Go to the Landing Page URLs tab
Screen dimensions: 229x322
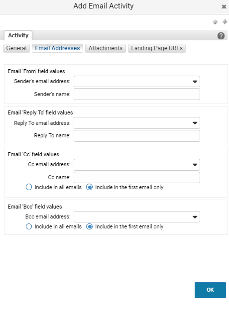point(157,48)
